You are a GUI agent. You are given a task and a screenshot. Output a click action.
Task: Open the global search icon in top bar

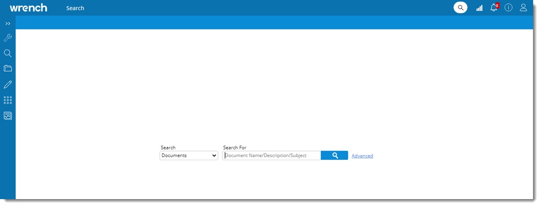point(460,8)
